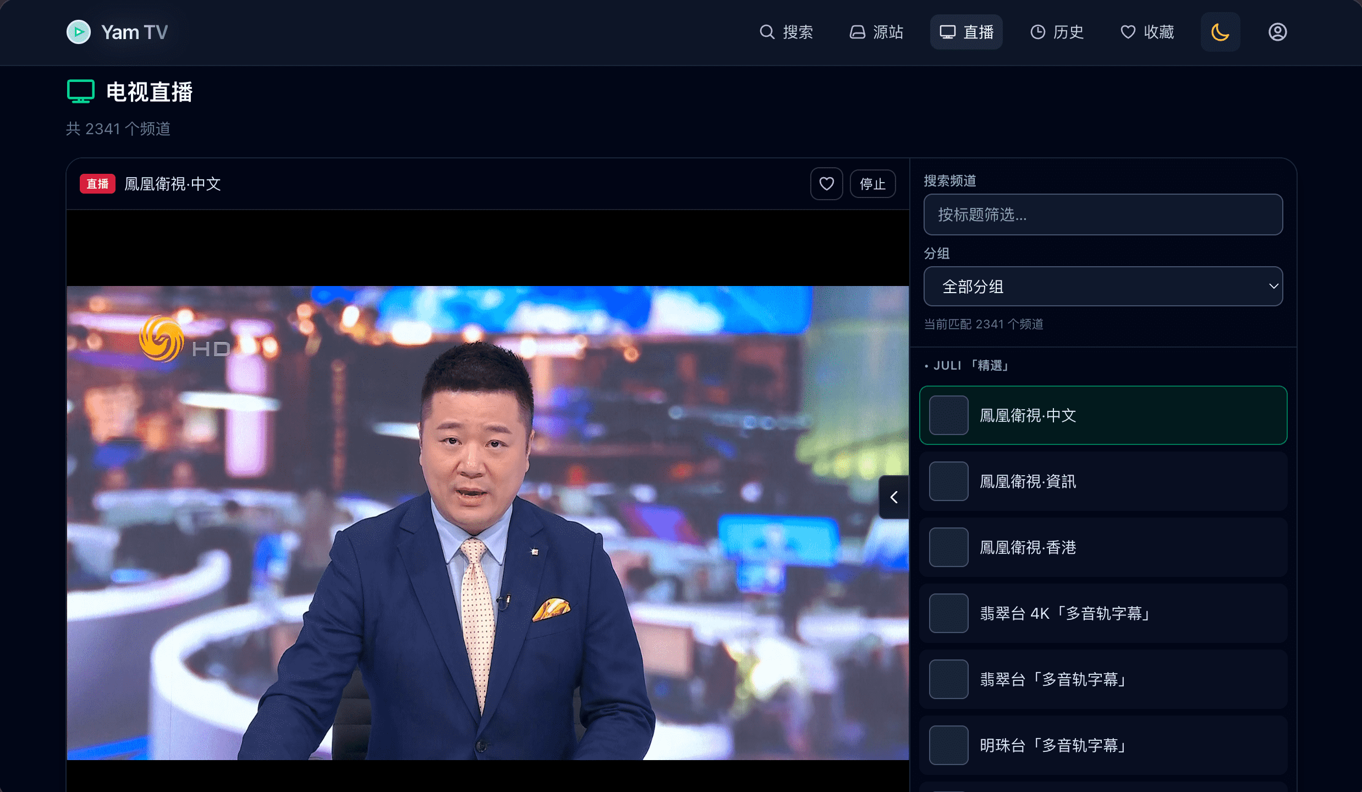Open the 搜索 search page
Screen dimensions: 1362x792
[786, 32]
